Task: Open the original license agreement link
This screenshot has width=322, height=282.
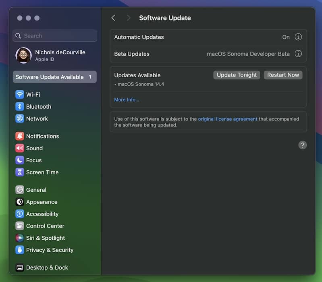Action: pos(227,119)
